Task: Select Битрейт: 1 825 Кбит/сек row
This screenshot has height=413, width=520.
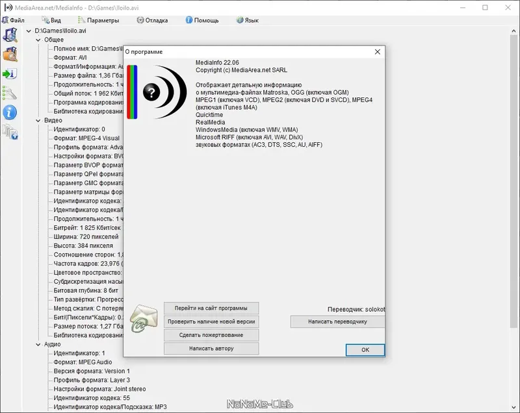Action: (x=87, y=228)
